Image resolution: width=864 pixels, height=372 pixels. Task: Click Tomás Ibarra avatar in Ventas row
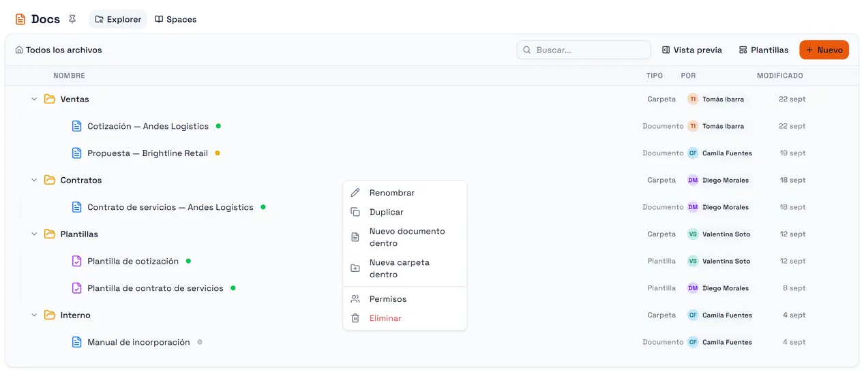(693, 99)
